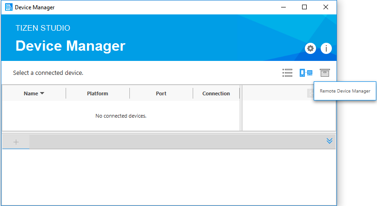
Task: Click the Port column header
Action: 161,93
